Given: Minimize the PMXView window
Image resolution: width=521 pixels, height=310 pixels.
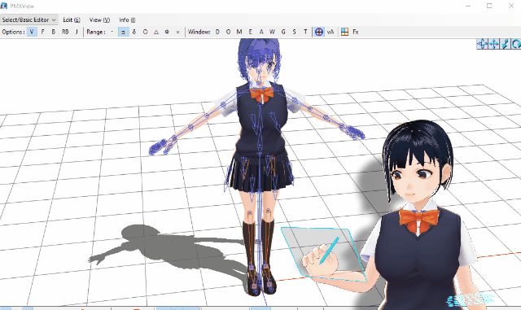Looking at the screenshot, I should pos(468,6).
